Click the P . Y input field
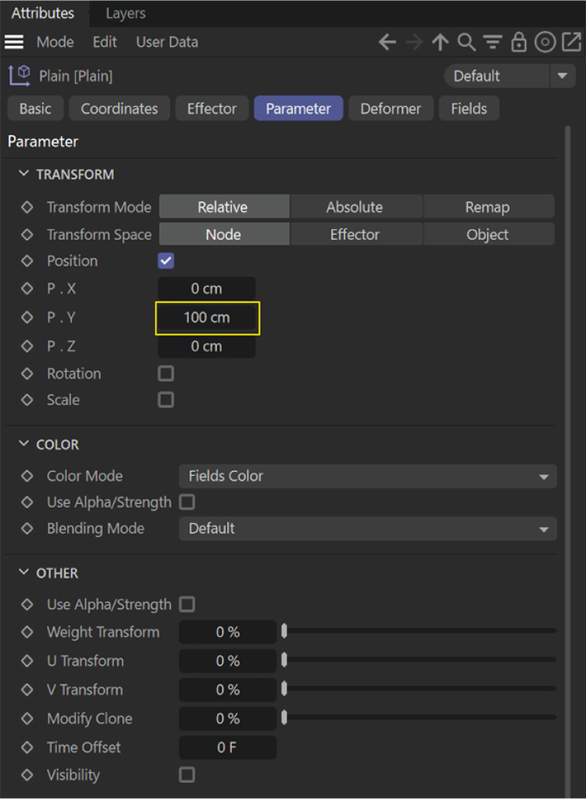Image resolution: width=586 pixels, height=799 pixels. [x=207, y=318]
